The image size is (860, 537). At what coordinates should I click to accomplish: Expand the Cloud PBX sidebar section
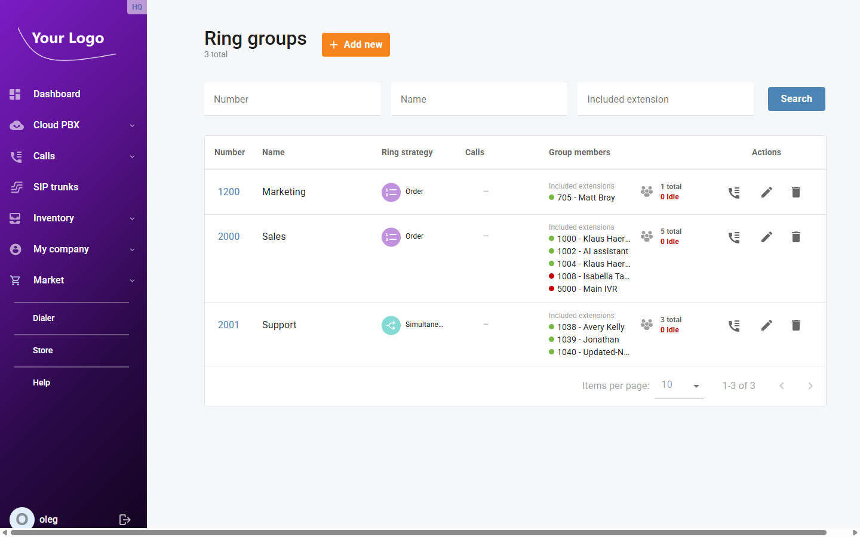(x=56, y=125)
